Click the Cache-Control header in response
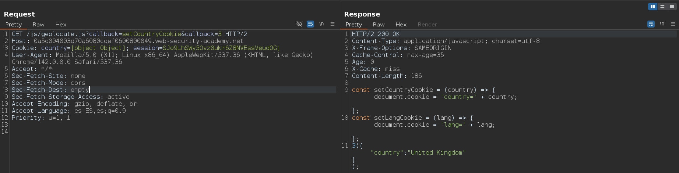The image size is (679, 173). 398,55
